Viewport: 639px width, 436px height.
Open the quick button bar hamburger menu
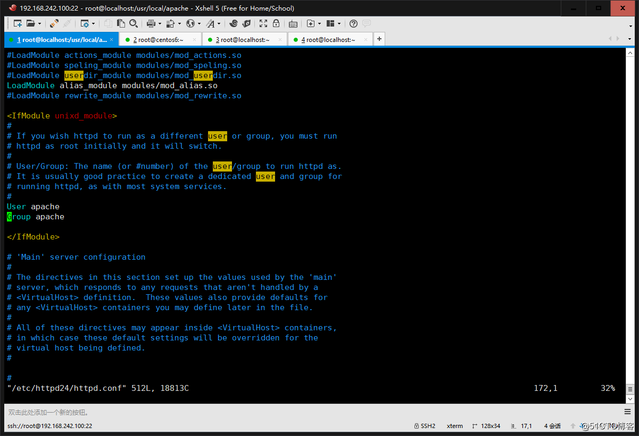[x=628, y=412]
